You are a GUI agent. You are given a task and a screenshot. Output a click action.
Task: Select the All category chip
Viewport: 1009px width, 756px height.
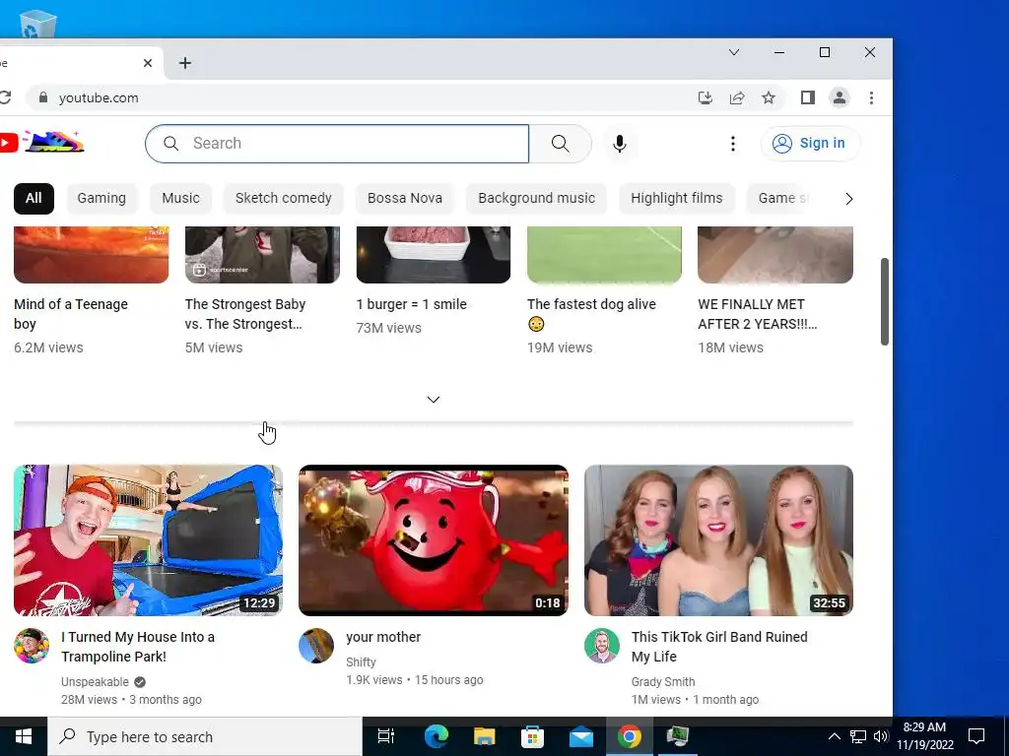[34, 198]
